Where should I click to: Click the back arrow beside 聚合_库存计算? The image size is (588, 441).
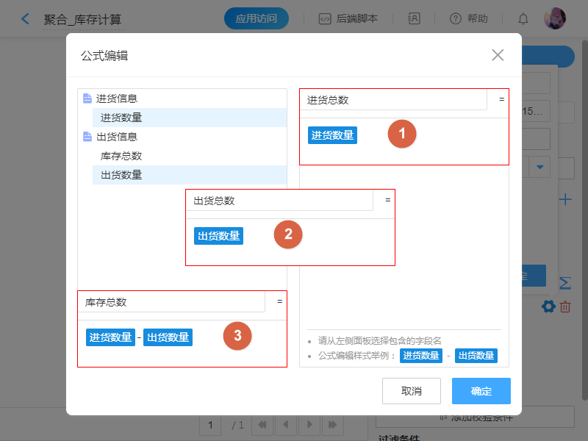[x=26, y=18]
